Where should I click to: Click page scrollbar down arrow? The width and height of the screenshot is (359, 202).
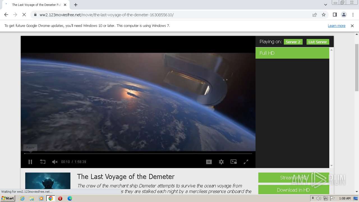357,192
